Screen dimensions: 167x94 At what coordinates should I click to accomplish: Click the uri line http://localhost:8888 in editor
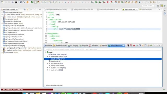pos(69,29)
